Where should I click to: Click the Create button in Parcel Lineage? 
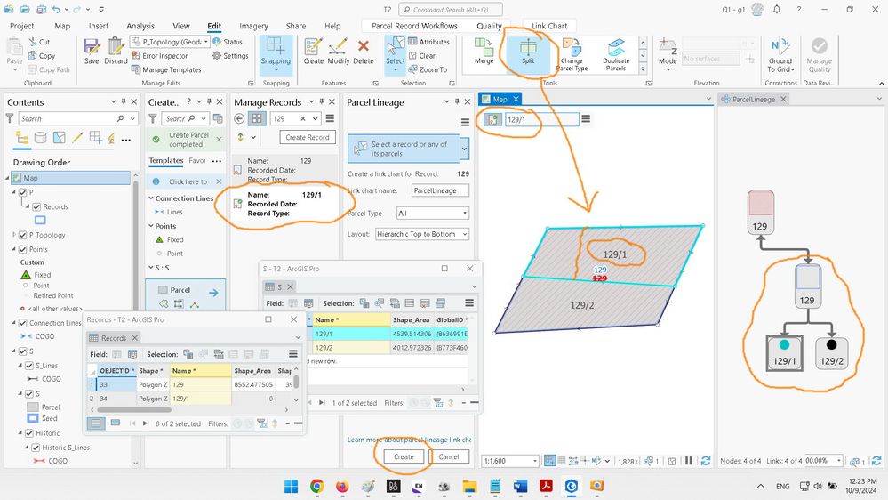click(x=404, y=457)
